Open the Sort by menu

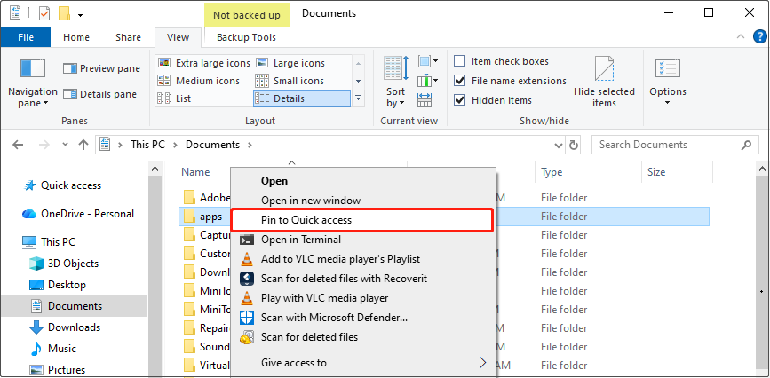tap(396, 82)
